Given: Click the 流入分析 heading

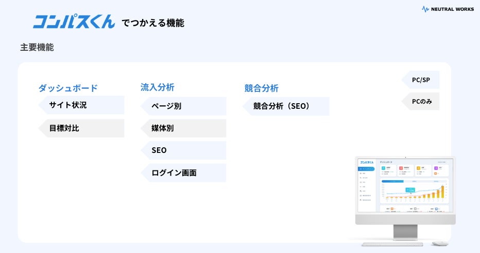Looking at the screenshot, I should pos(158,87).
